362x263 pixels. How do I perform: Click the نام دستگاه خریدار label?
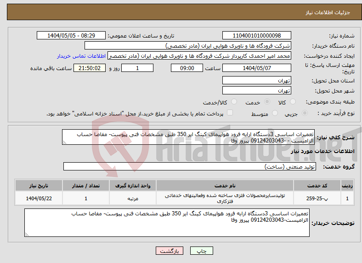click(334, 46)
